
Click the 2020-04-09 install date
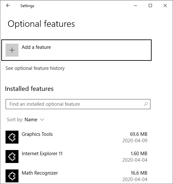coord(135,141)
